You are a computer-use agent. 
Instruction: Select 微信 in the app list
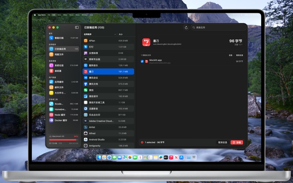[x=108, y=90]
